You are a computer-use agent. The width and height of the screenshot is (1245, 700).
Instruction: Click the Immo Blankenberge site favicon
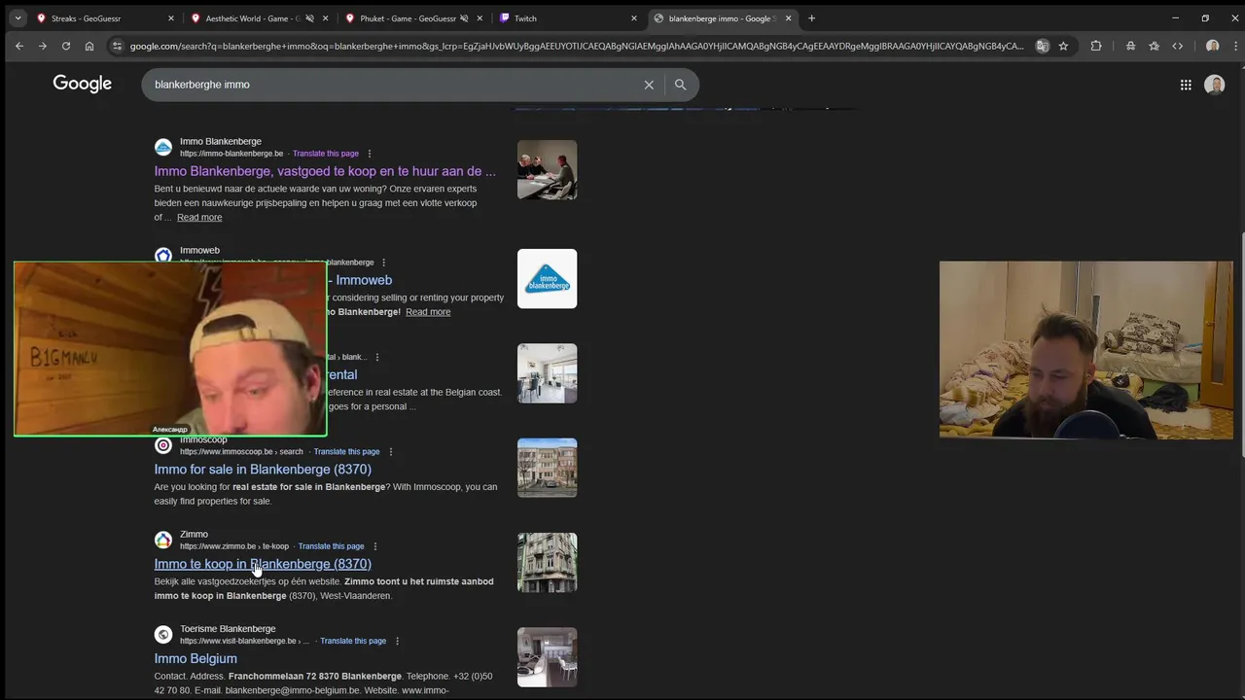[163, 147]
